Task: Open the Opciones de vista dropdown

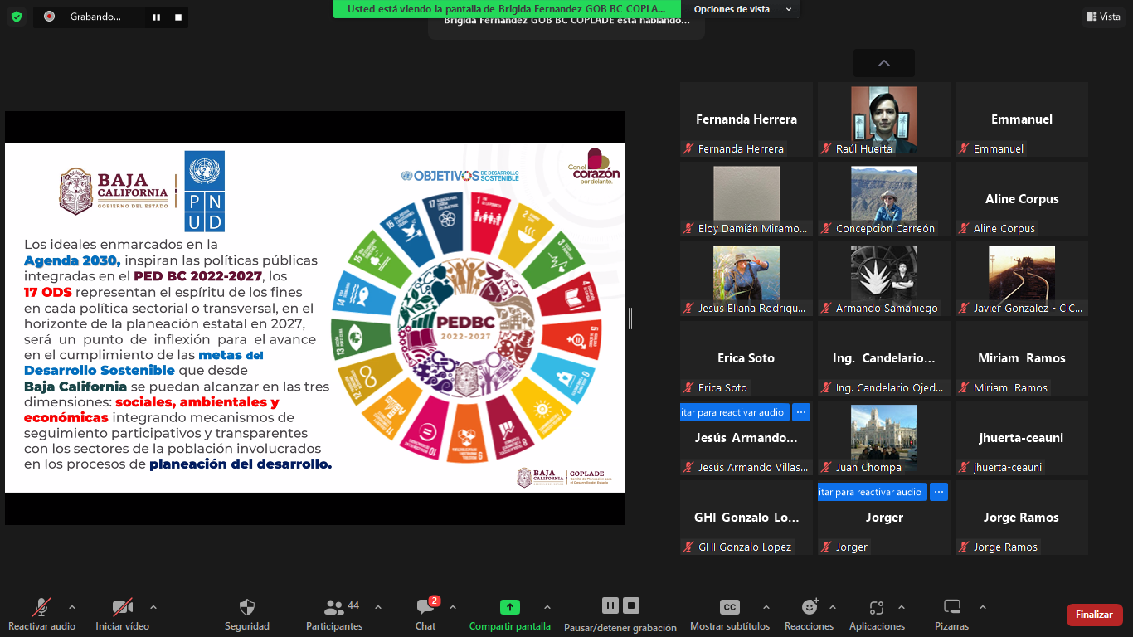Action: (741, 9)
